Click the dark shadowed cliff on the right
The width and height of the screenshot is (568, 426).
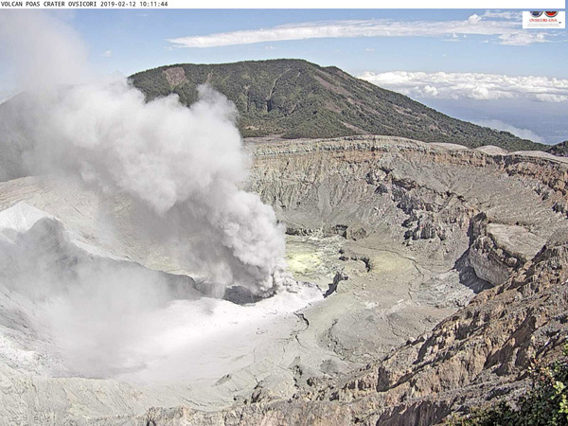click(470, 270)
